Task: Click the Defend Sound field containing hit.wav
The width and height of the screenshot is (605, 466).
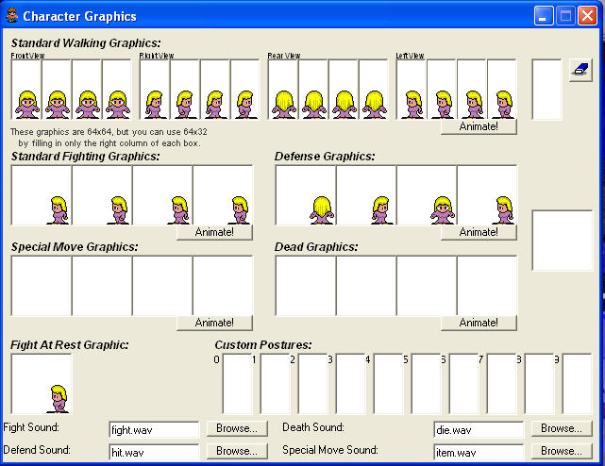Action: click(154, 452)
